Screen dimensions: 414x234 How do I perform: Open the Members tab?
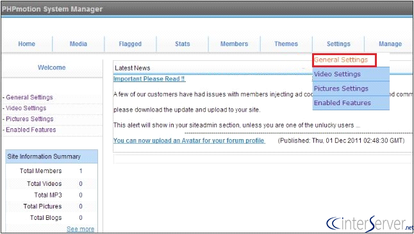234,44
